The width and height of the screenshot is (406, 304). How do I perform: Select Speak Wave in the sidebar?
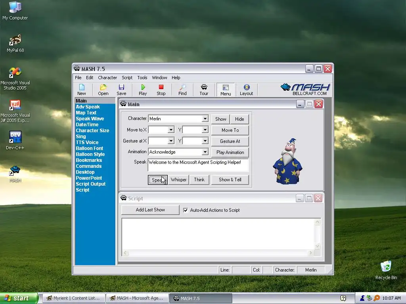(x=90, y=119)
